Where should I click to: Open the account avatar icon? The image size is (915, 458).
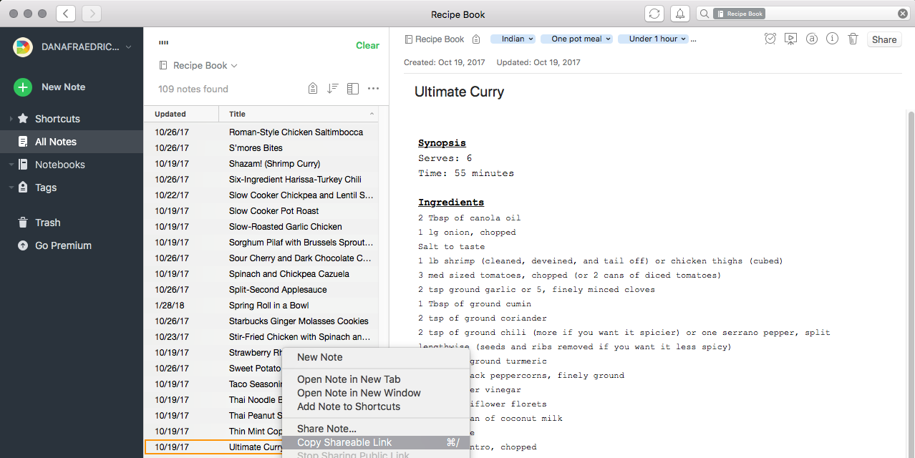point(23,47)
